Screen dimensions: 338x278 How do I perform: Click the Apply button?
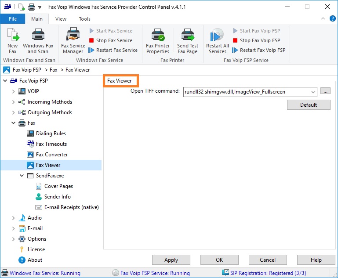click(x=171, y=260)
